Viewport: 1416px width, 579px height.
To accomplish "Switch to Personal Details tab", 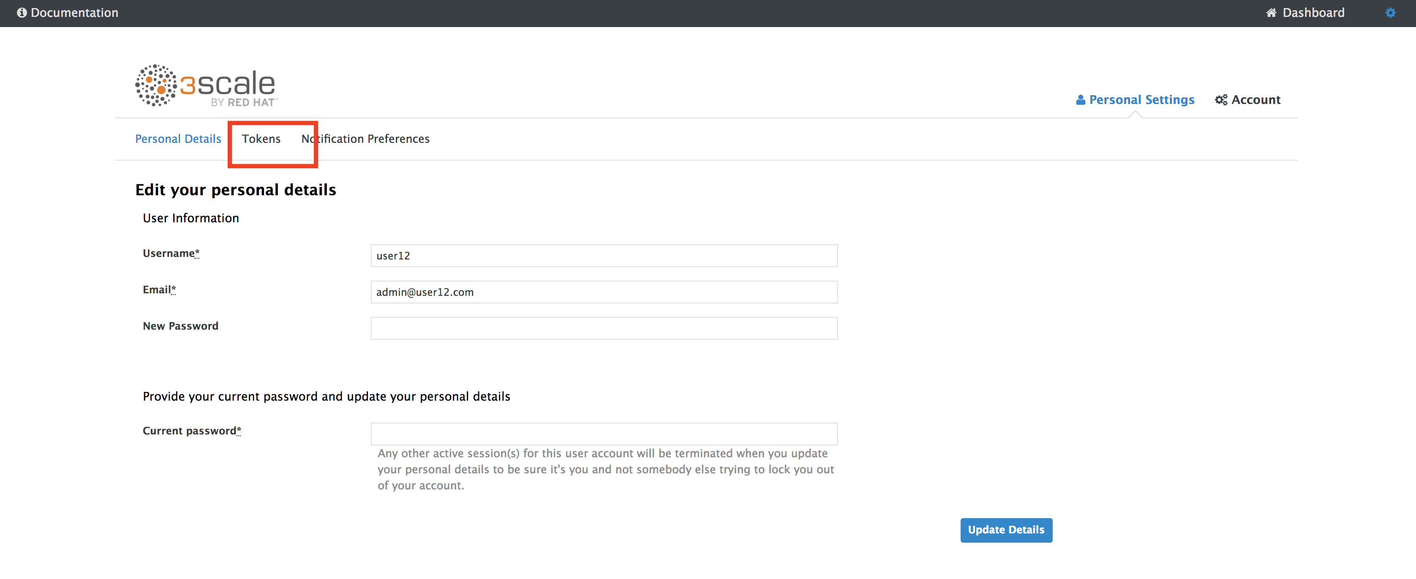I will pos(177,139).
